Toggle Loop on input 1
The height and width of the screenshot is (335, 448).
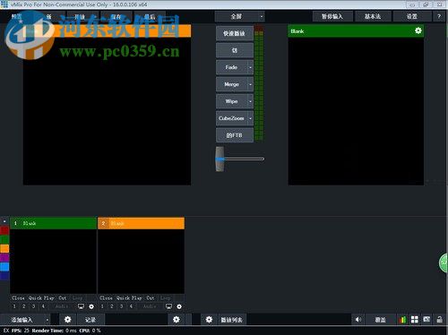pos(77,298)
